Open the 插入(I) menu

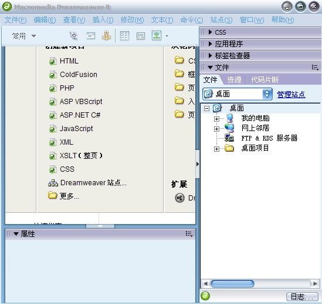pos(103,20)
